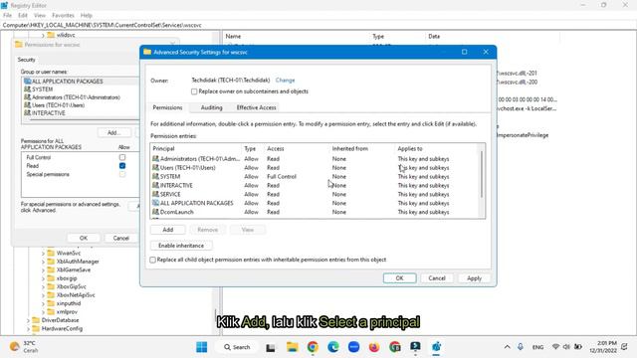Tick Replace owner on subcontainers and objects
This screenshot has height=358, width=637.
(x=194, y=91)
